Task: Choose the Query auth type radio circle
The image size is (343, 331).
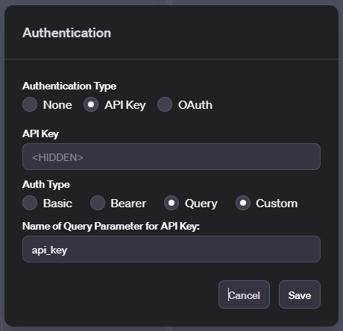Action: pos(171,203)
